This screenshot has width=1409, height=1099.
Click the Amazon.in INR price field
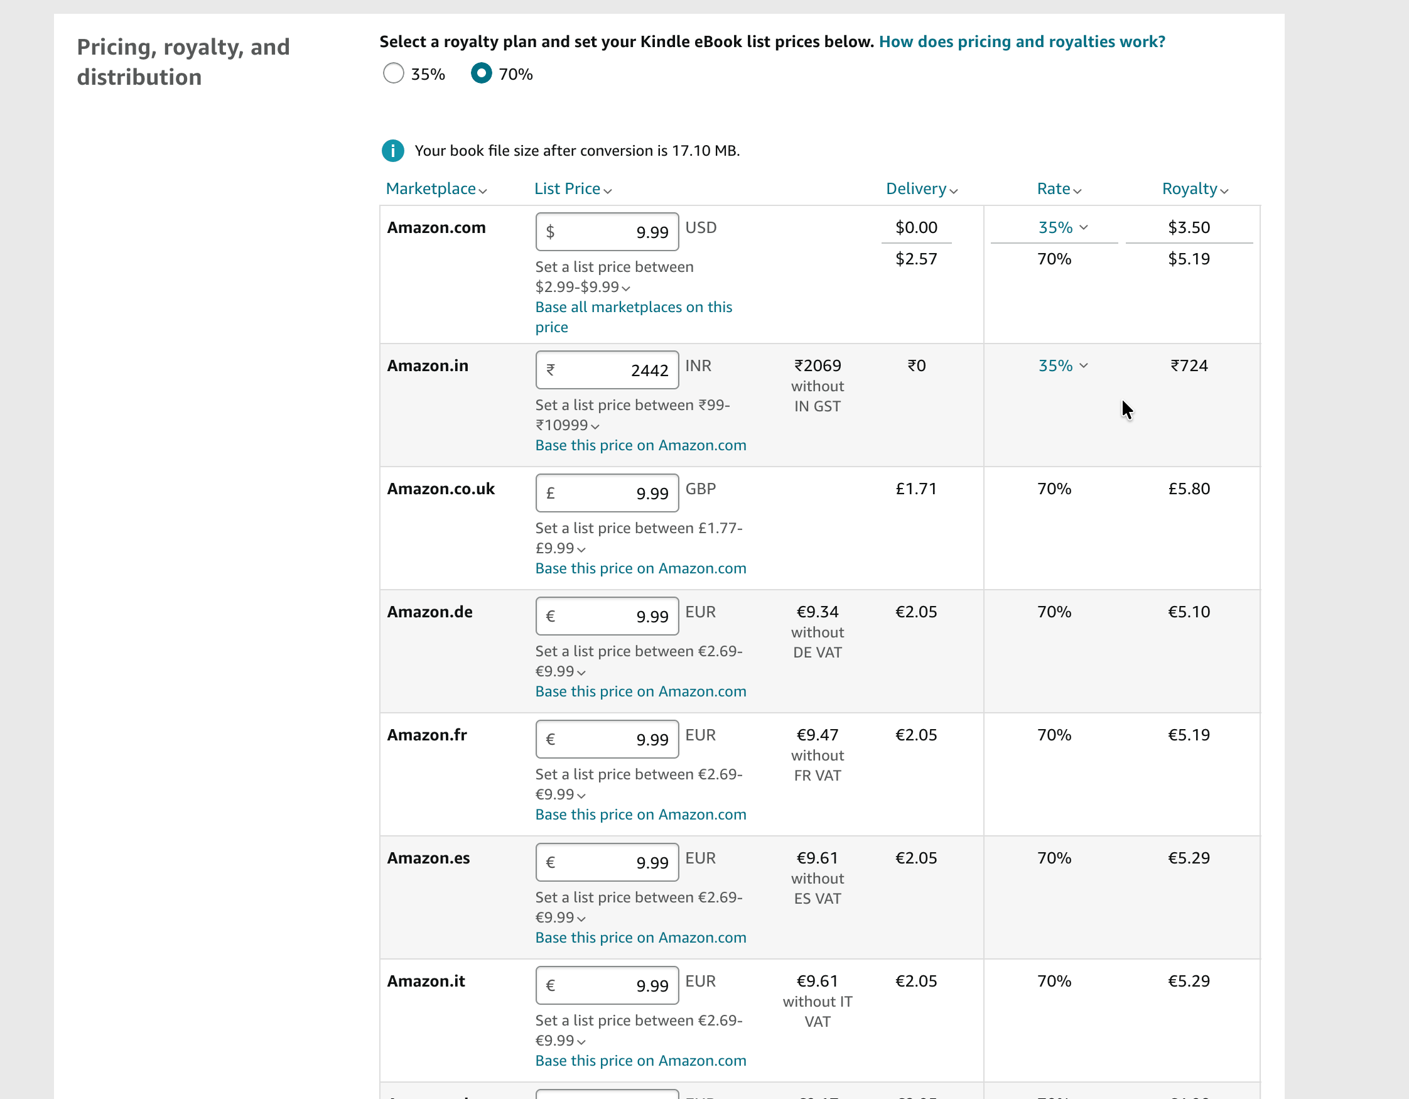pyautogui.click(x=607, y=370)
